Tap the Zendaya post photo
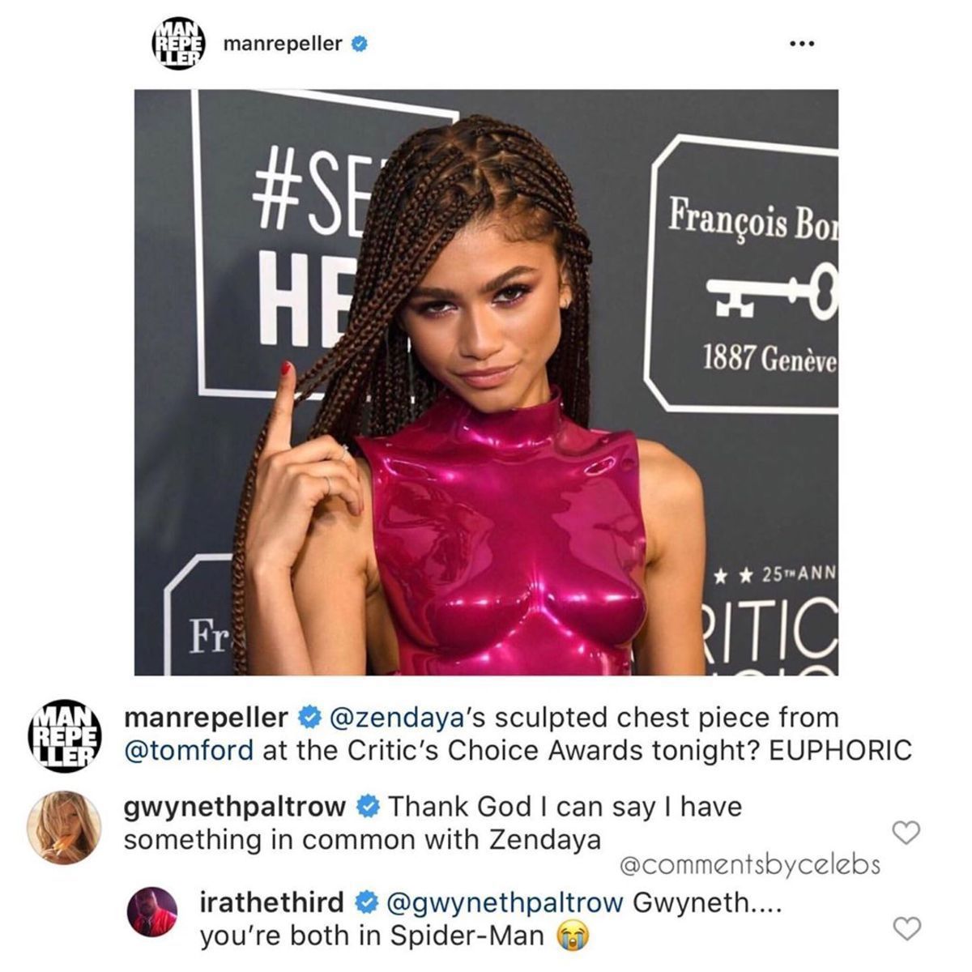The height and width of the screenshot is (972, 972). click(486, 382)
